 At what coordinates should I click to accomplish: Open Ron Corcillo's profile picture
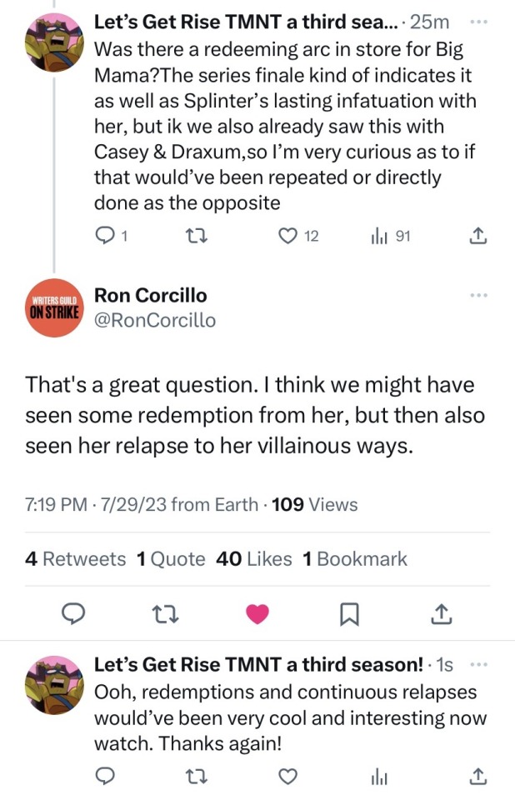52,307
